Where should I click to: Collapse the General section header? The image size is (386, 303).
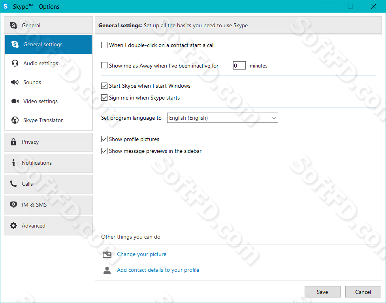click(48, 25)
